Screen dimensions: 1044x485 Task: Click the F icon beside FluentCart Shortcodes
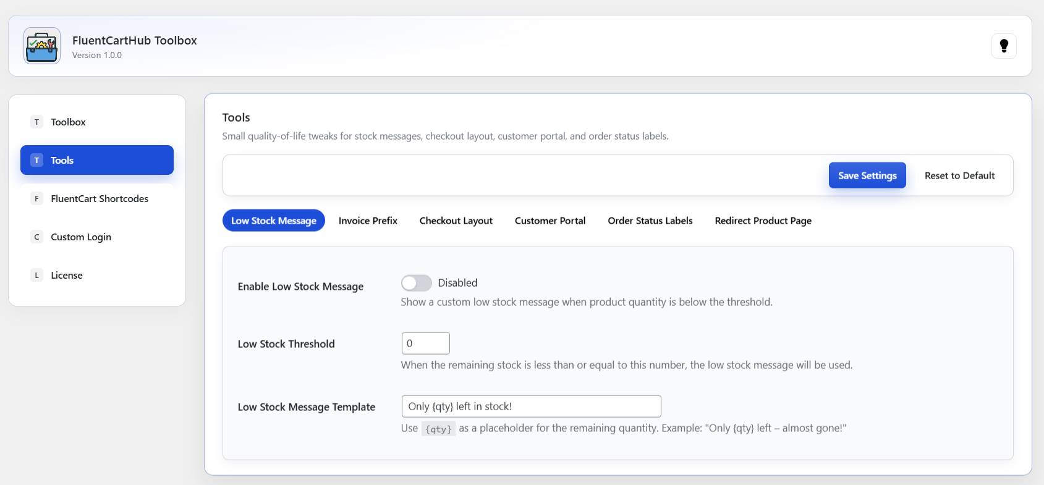point(36,198)
